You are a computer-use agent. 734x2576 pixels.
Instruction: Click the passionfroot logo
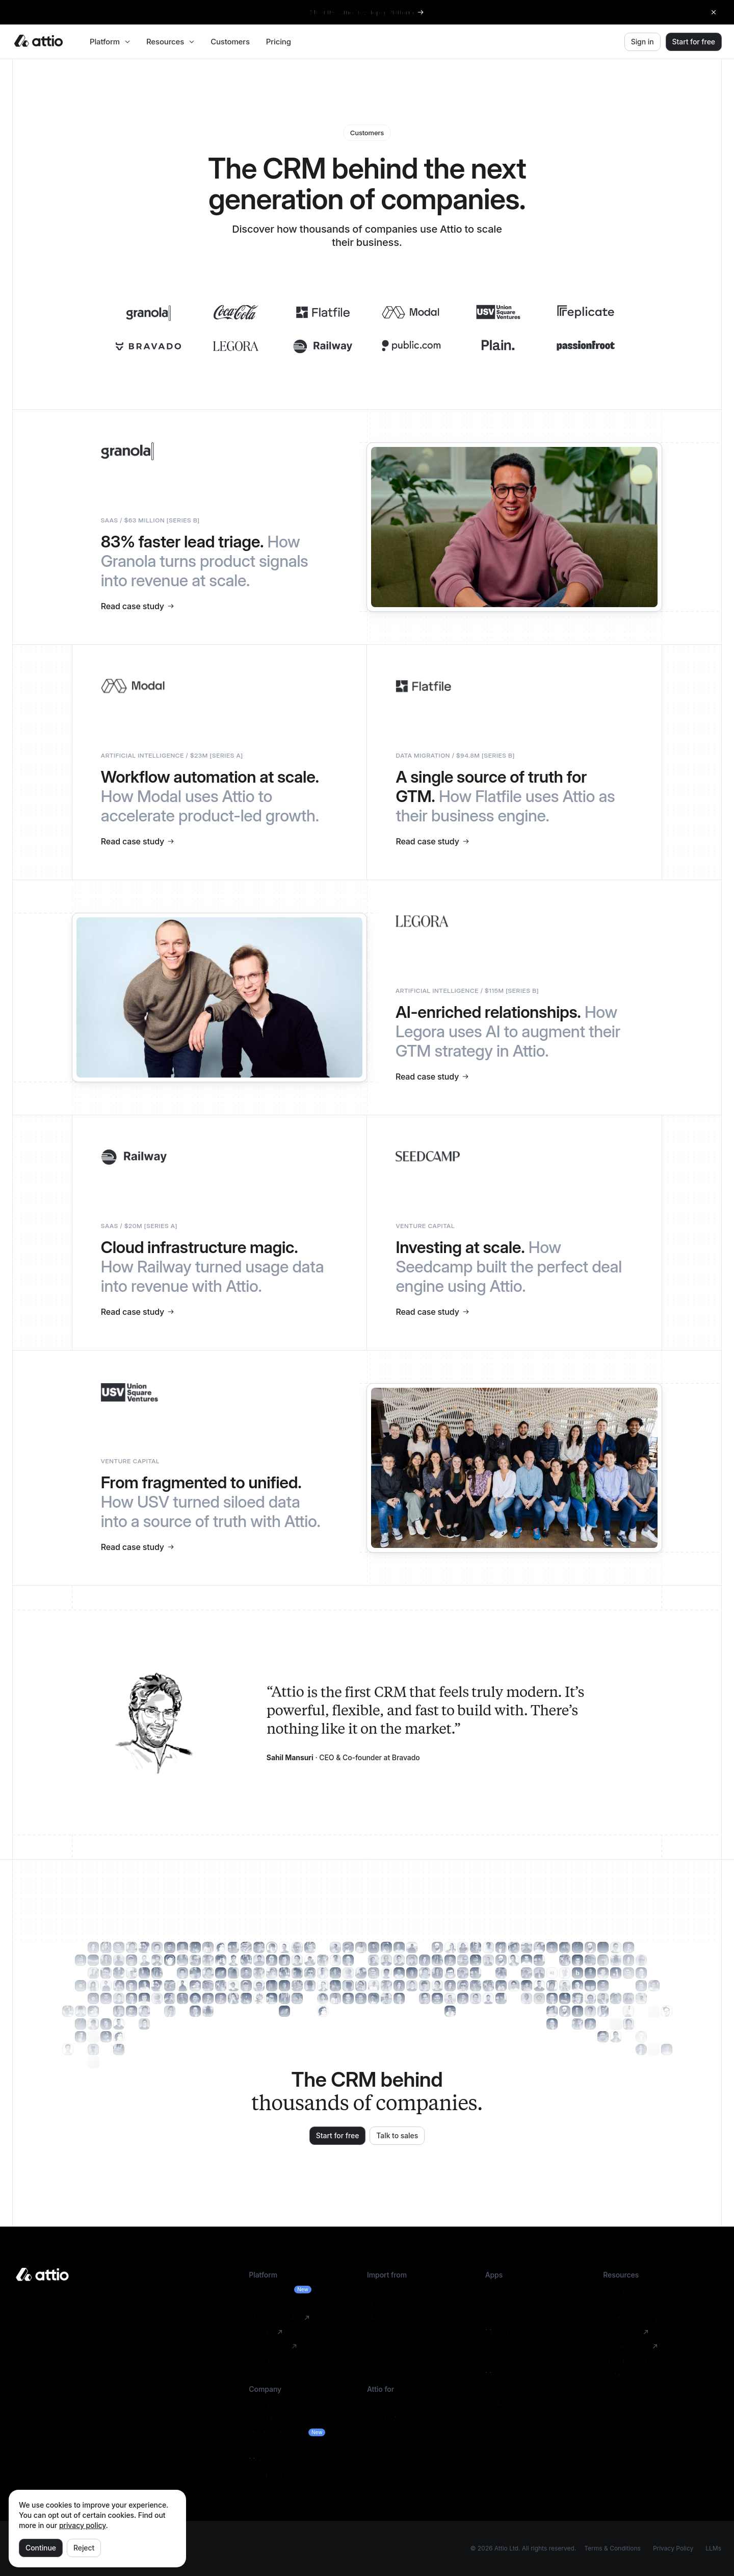pos(585,345)
